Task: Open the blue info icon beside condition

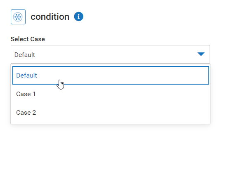Action: click(78, 17)
